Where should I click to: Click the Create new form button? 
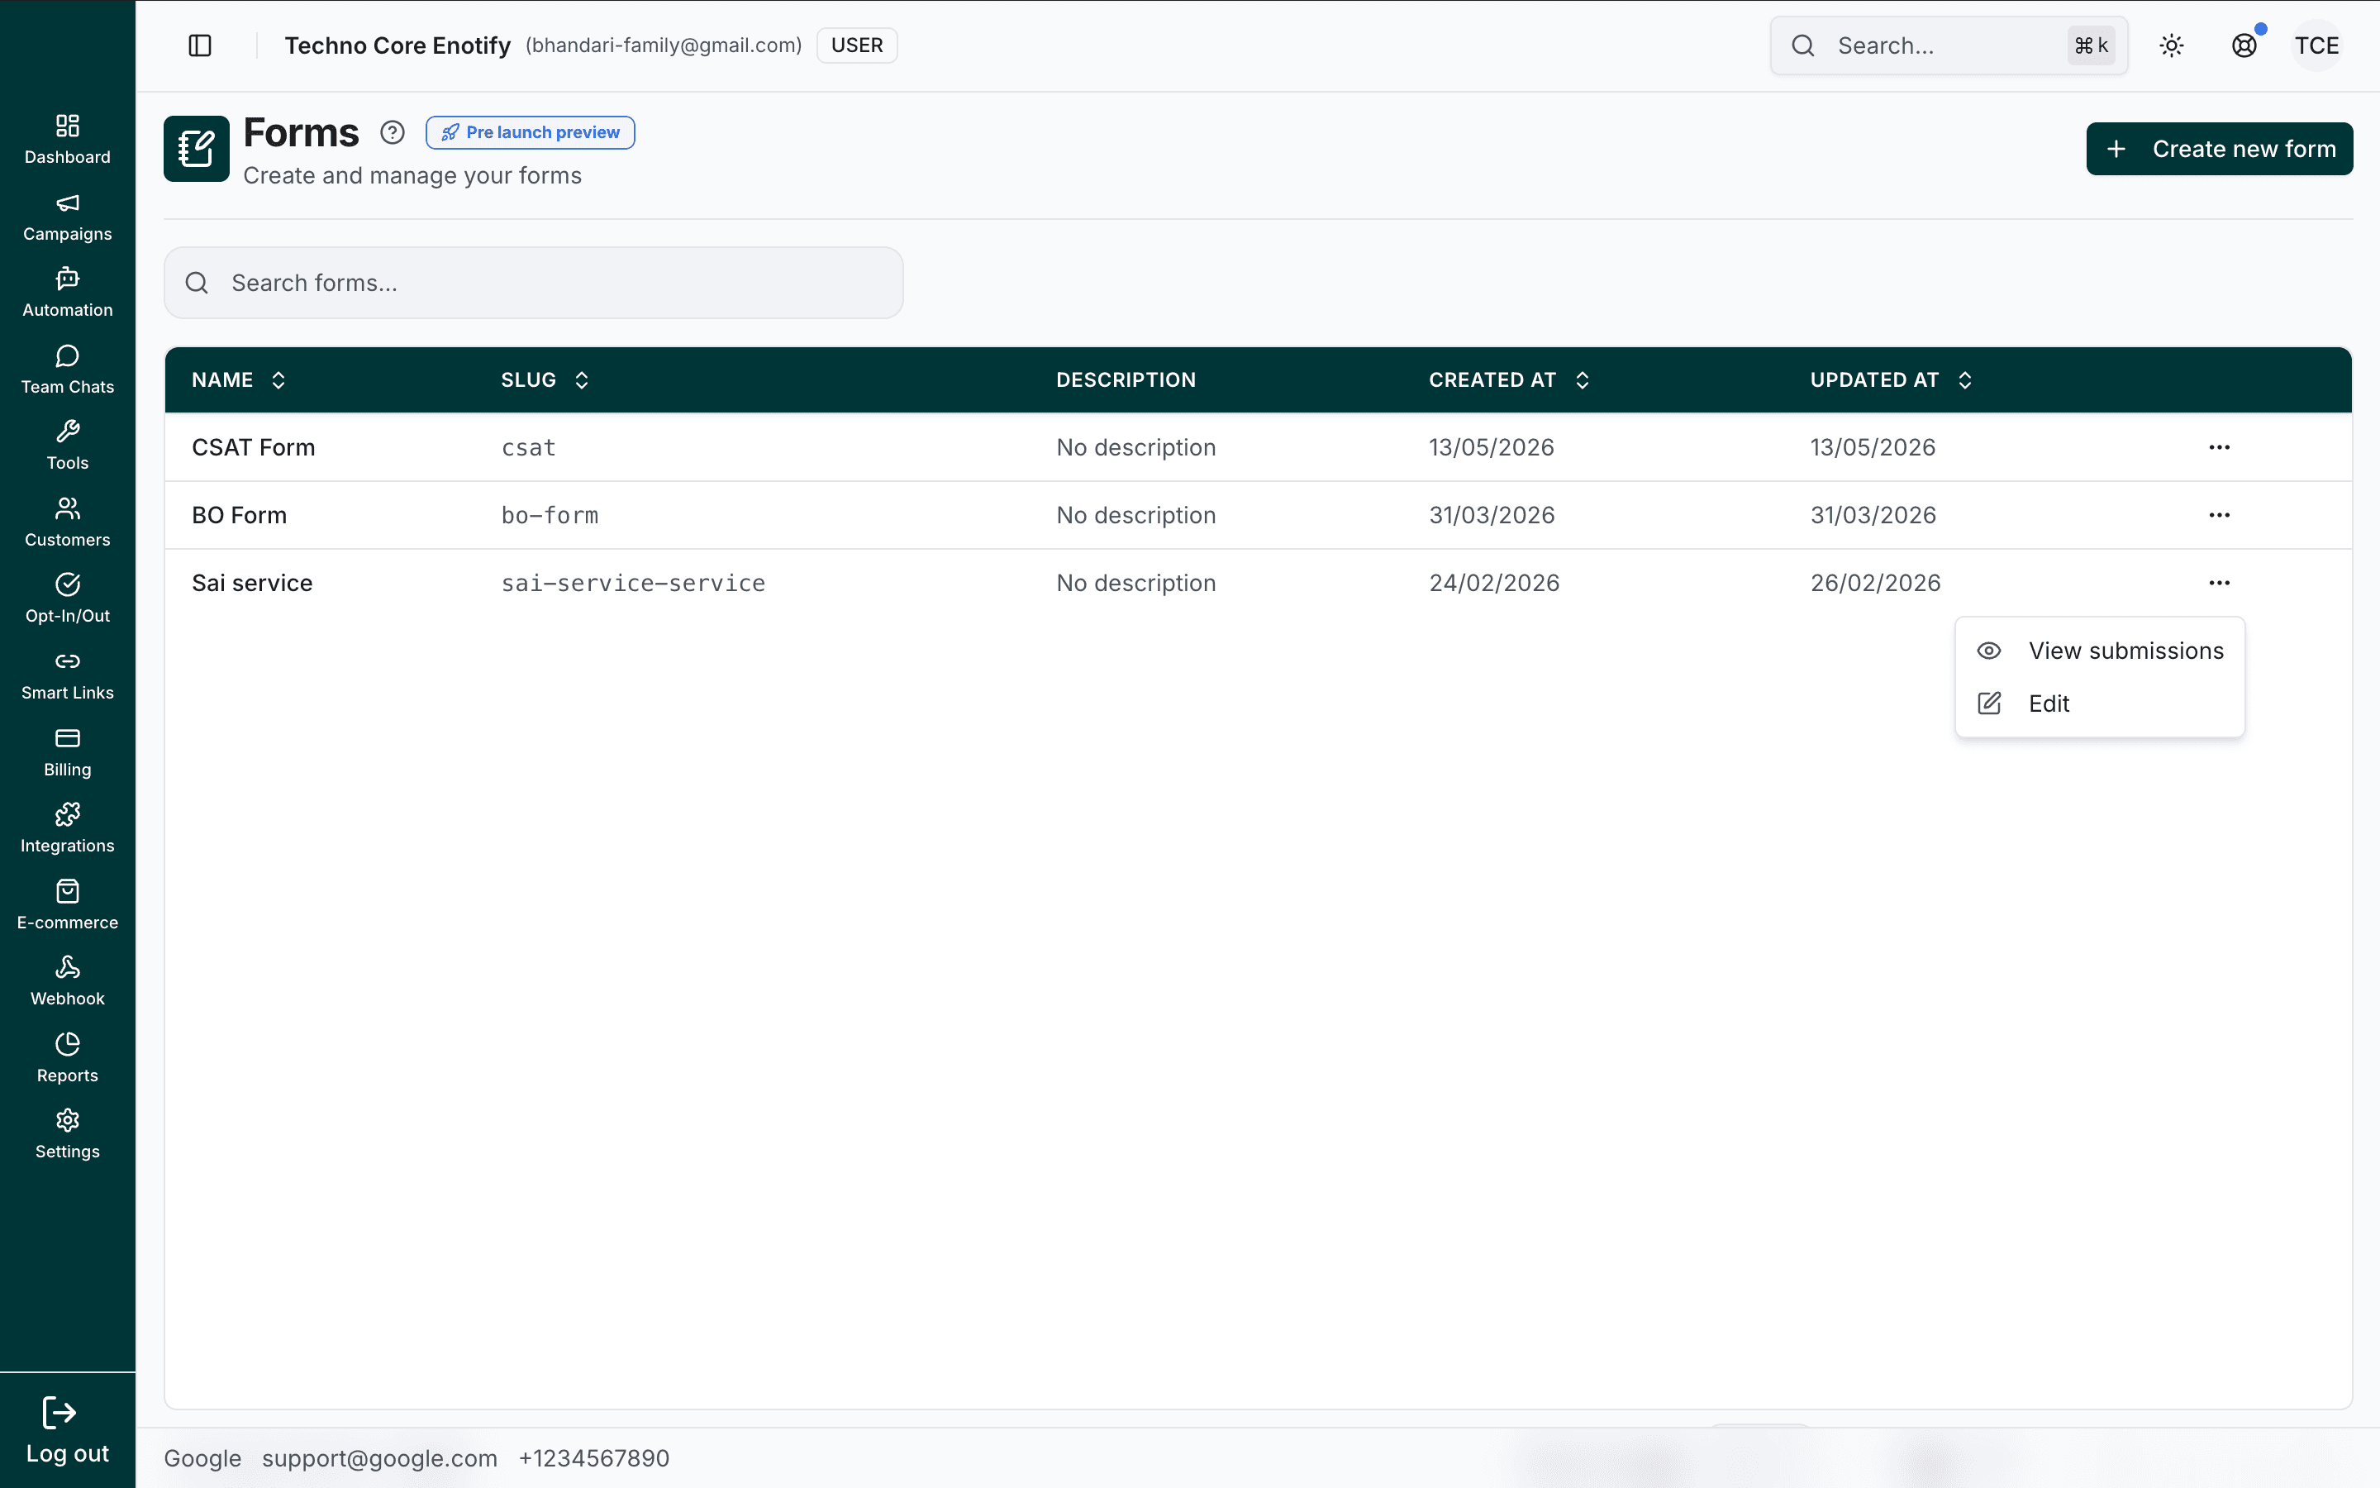click(x=2220, y=149)
